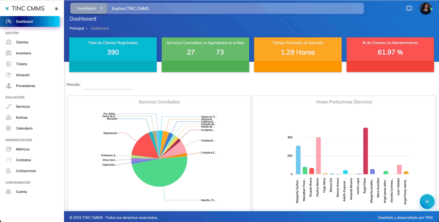
Task: Click the fullscreen icon in top bar
Action: click(409, 8)
